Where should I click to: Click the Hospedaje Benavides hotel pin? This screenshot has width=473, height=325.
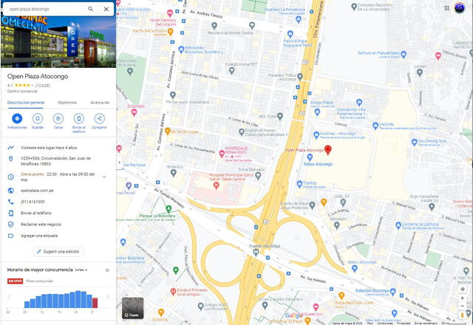point(222,154)
